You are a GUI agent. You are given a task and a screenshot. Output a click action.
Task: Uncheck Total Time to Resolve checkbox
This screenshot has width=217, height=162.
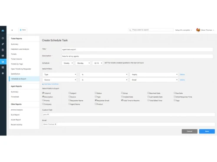click(122, 100)
